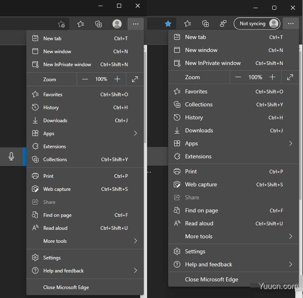
Task: Open Settings in right menu
Action: click(234, 251)
